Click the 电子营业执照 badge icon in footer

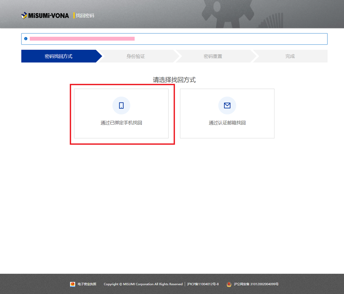coord(72,284)
